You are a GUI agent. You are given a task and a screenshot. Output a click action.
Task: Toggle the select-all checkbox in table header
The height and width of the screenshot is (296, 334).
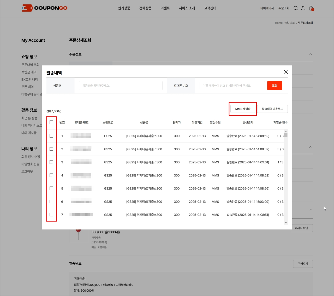tap(51, 122)
